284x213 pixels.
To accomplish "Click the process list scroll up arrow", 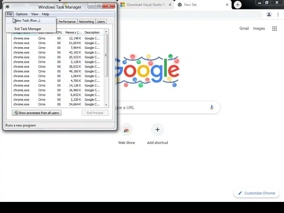I will [106, 32].
